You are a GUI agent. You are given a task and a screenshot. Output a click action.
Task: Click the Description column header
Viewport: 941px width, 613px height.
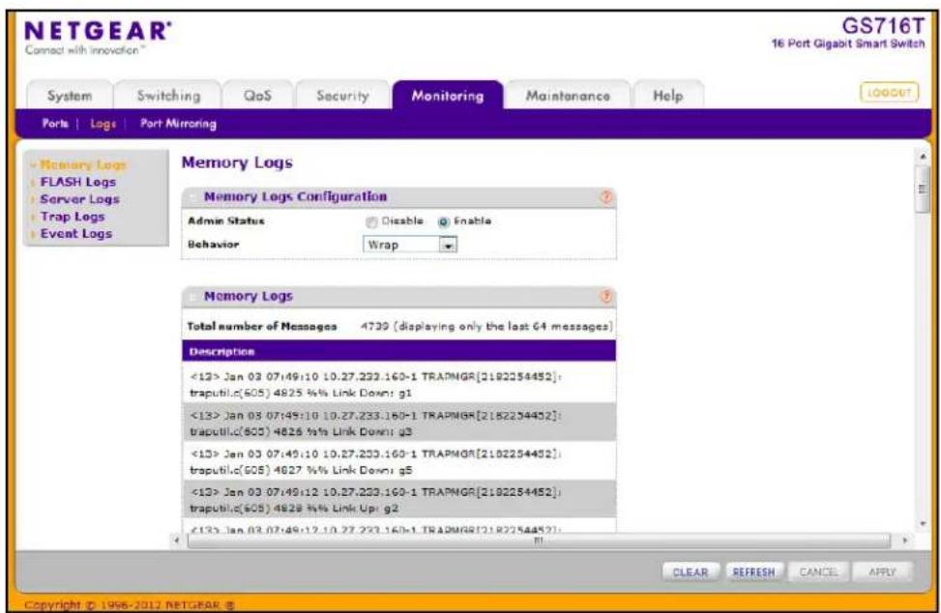[399, 352]
